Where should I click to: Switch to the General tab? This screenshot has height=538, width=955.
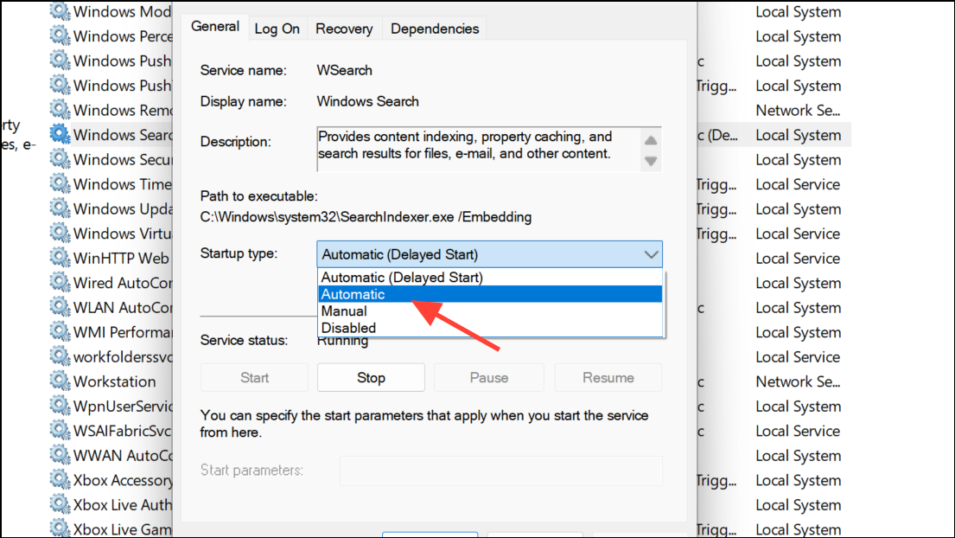point(215,27)
